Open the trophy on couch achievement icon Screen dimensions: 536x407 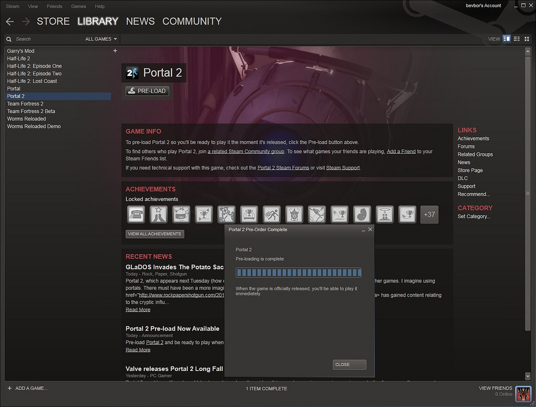coord(249,214)
